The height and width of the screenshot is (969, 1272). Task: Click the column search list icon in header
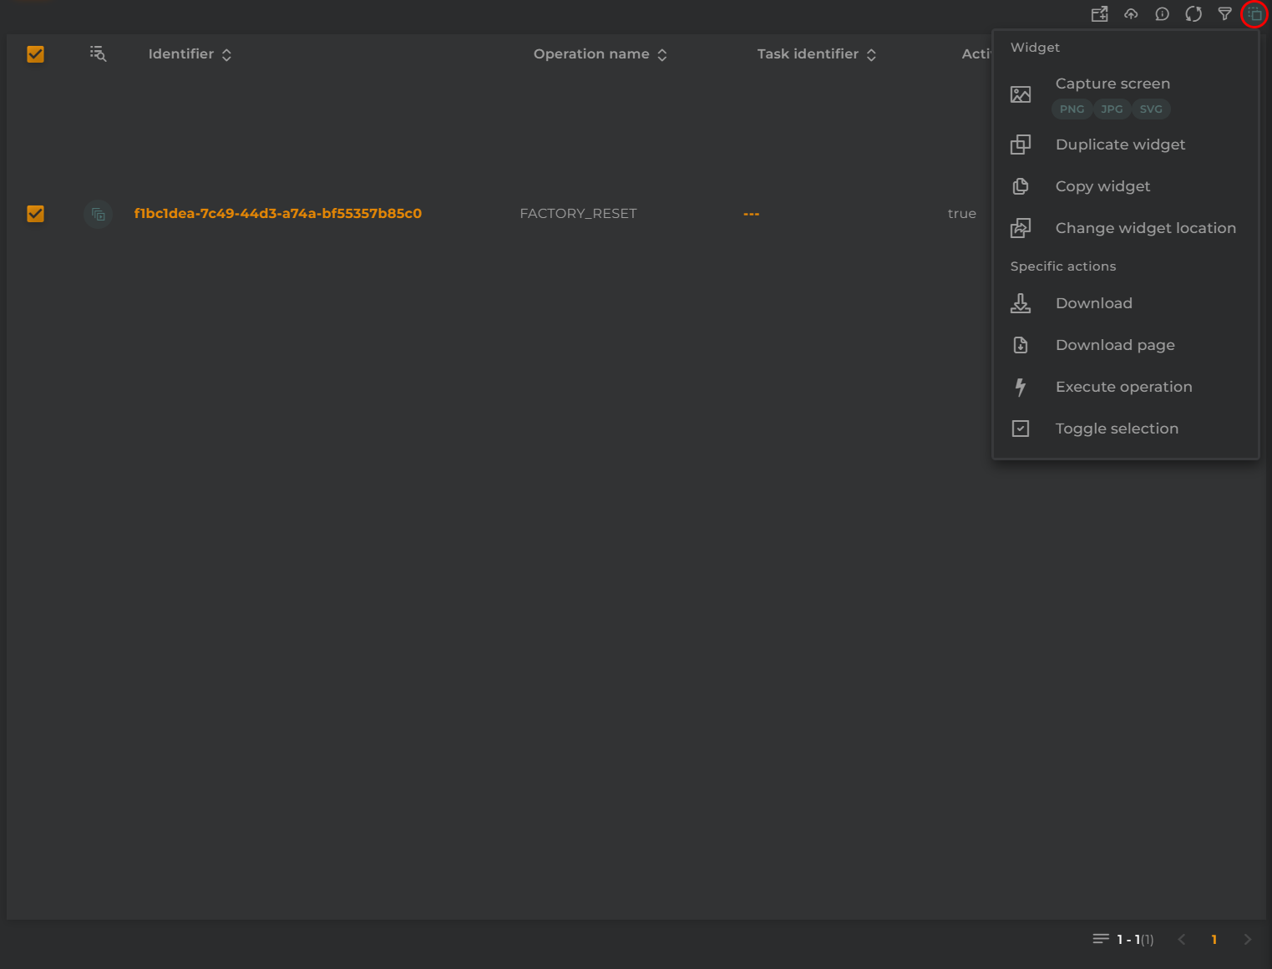pos(99,54)
